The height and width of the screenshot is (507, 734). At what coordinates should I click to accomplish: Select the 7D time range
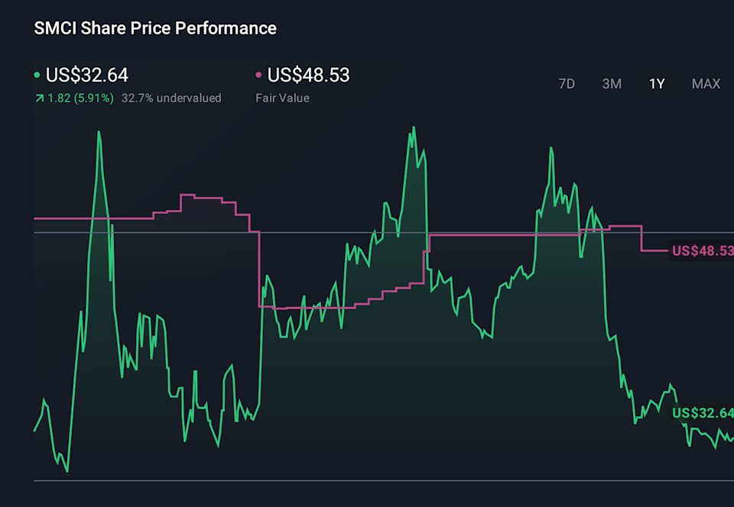click(x=567, y=84)
